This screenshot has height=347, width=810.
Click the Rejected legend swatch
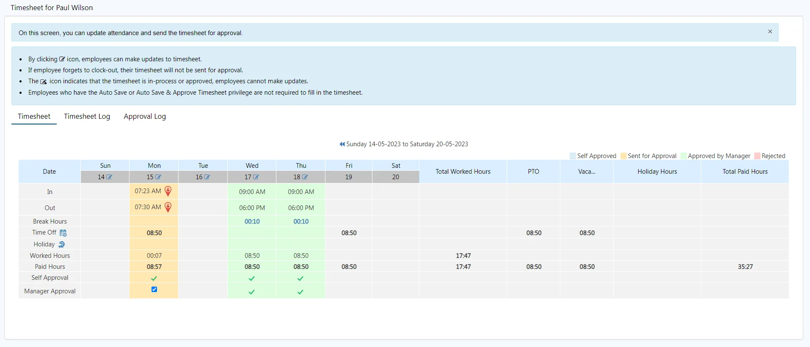coord(758,156)
